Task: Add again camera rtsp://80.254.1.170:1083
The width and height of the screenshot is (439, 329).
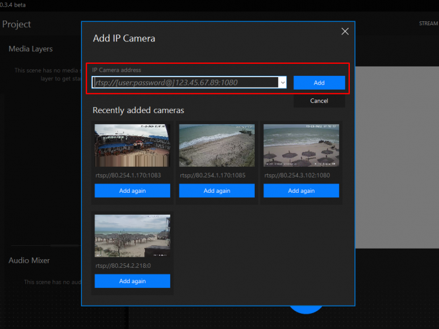Action: [132, 191]
